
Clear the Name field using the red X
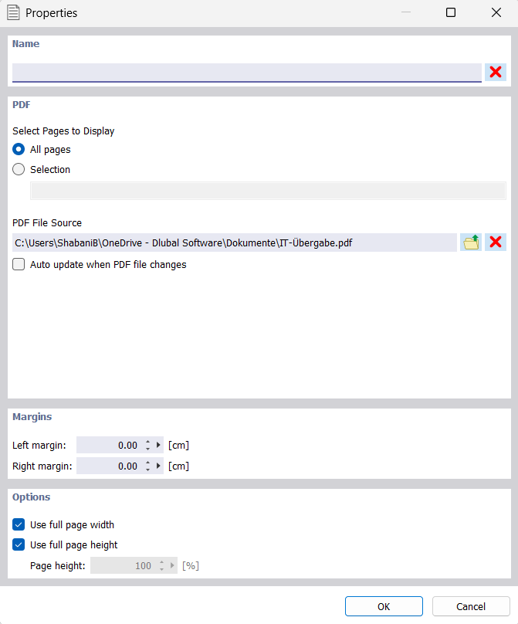(x=495, y=72)
